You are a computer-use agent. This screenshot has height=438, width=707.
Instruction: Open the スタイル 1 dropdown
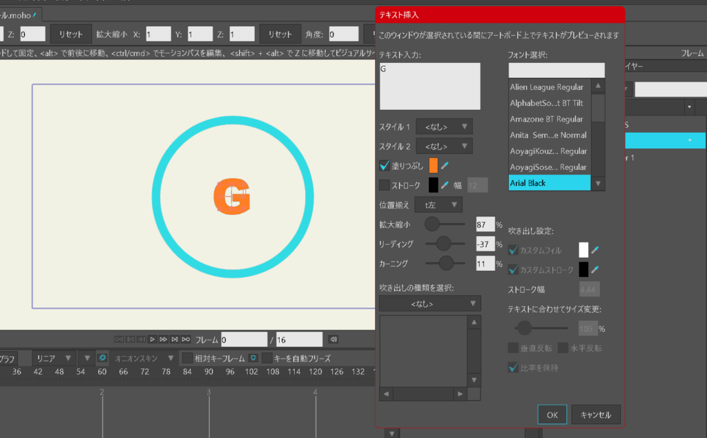444,127
